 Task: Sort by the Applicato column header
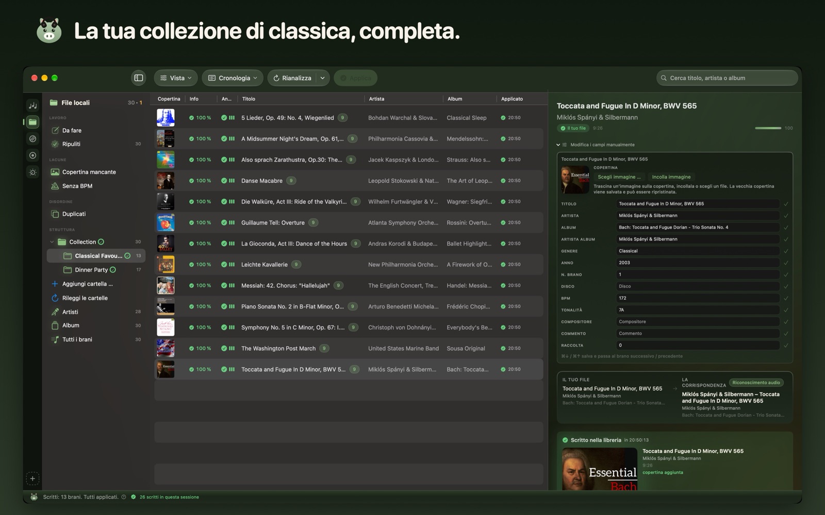[x=512, y=99]
